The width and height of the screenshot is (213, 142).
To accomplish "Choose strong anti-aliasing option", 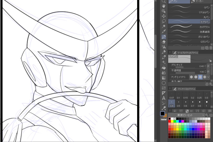I will 204,77.
